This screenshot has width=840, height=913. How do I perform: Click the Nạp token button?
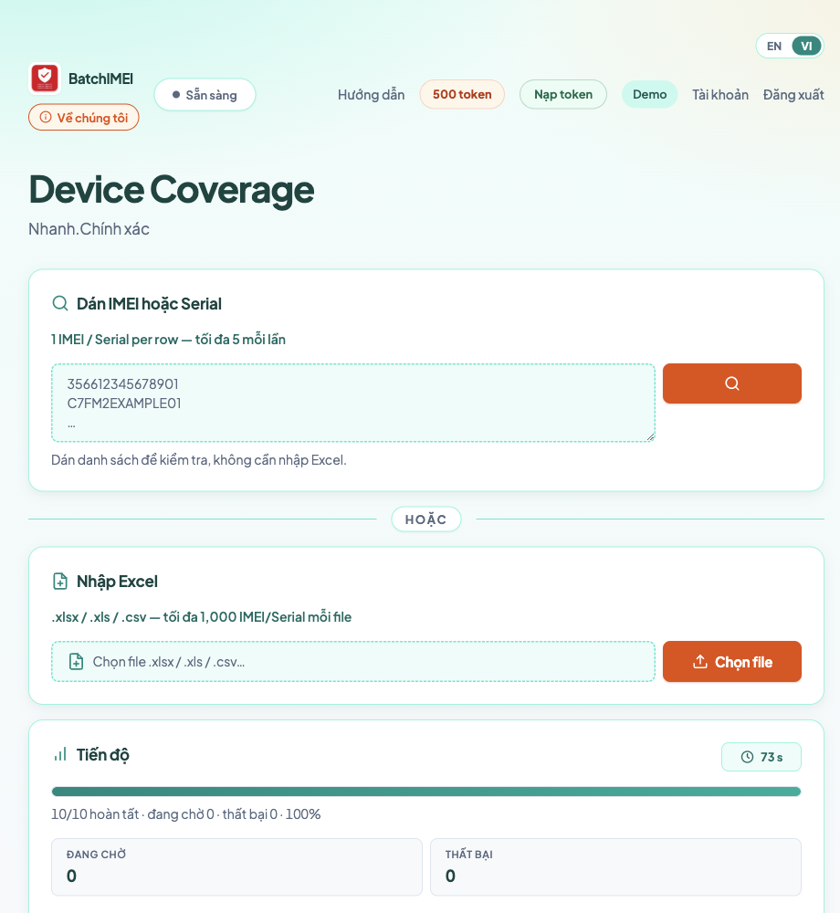coord(563,94)
